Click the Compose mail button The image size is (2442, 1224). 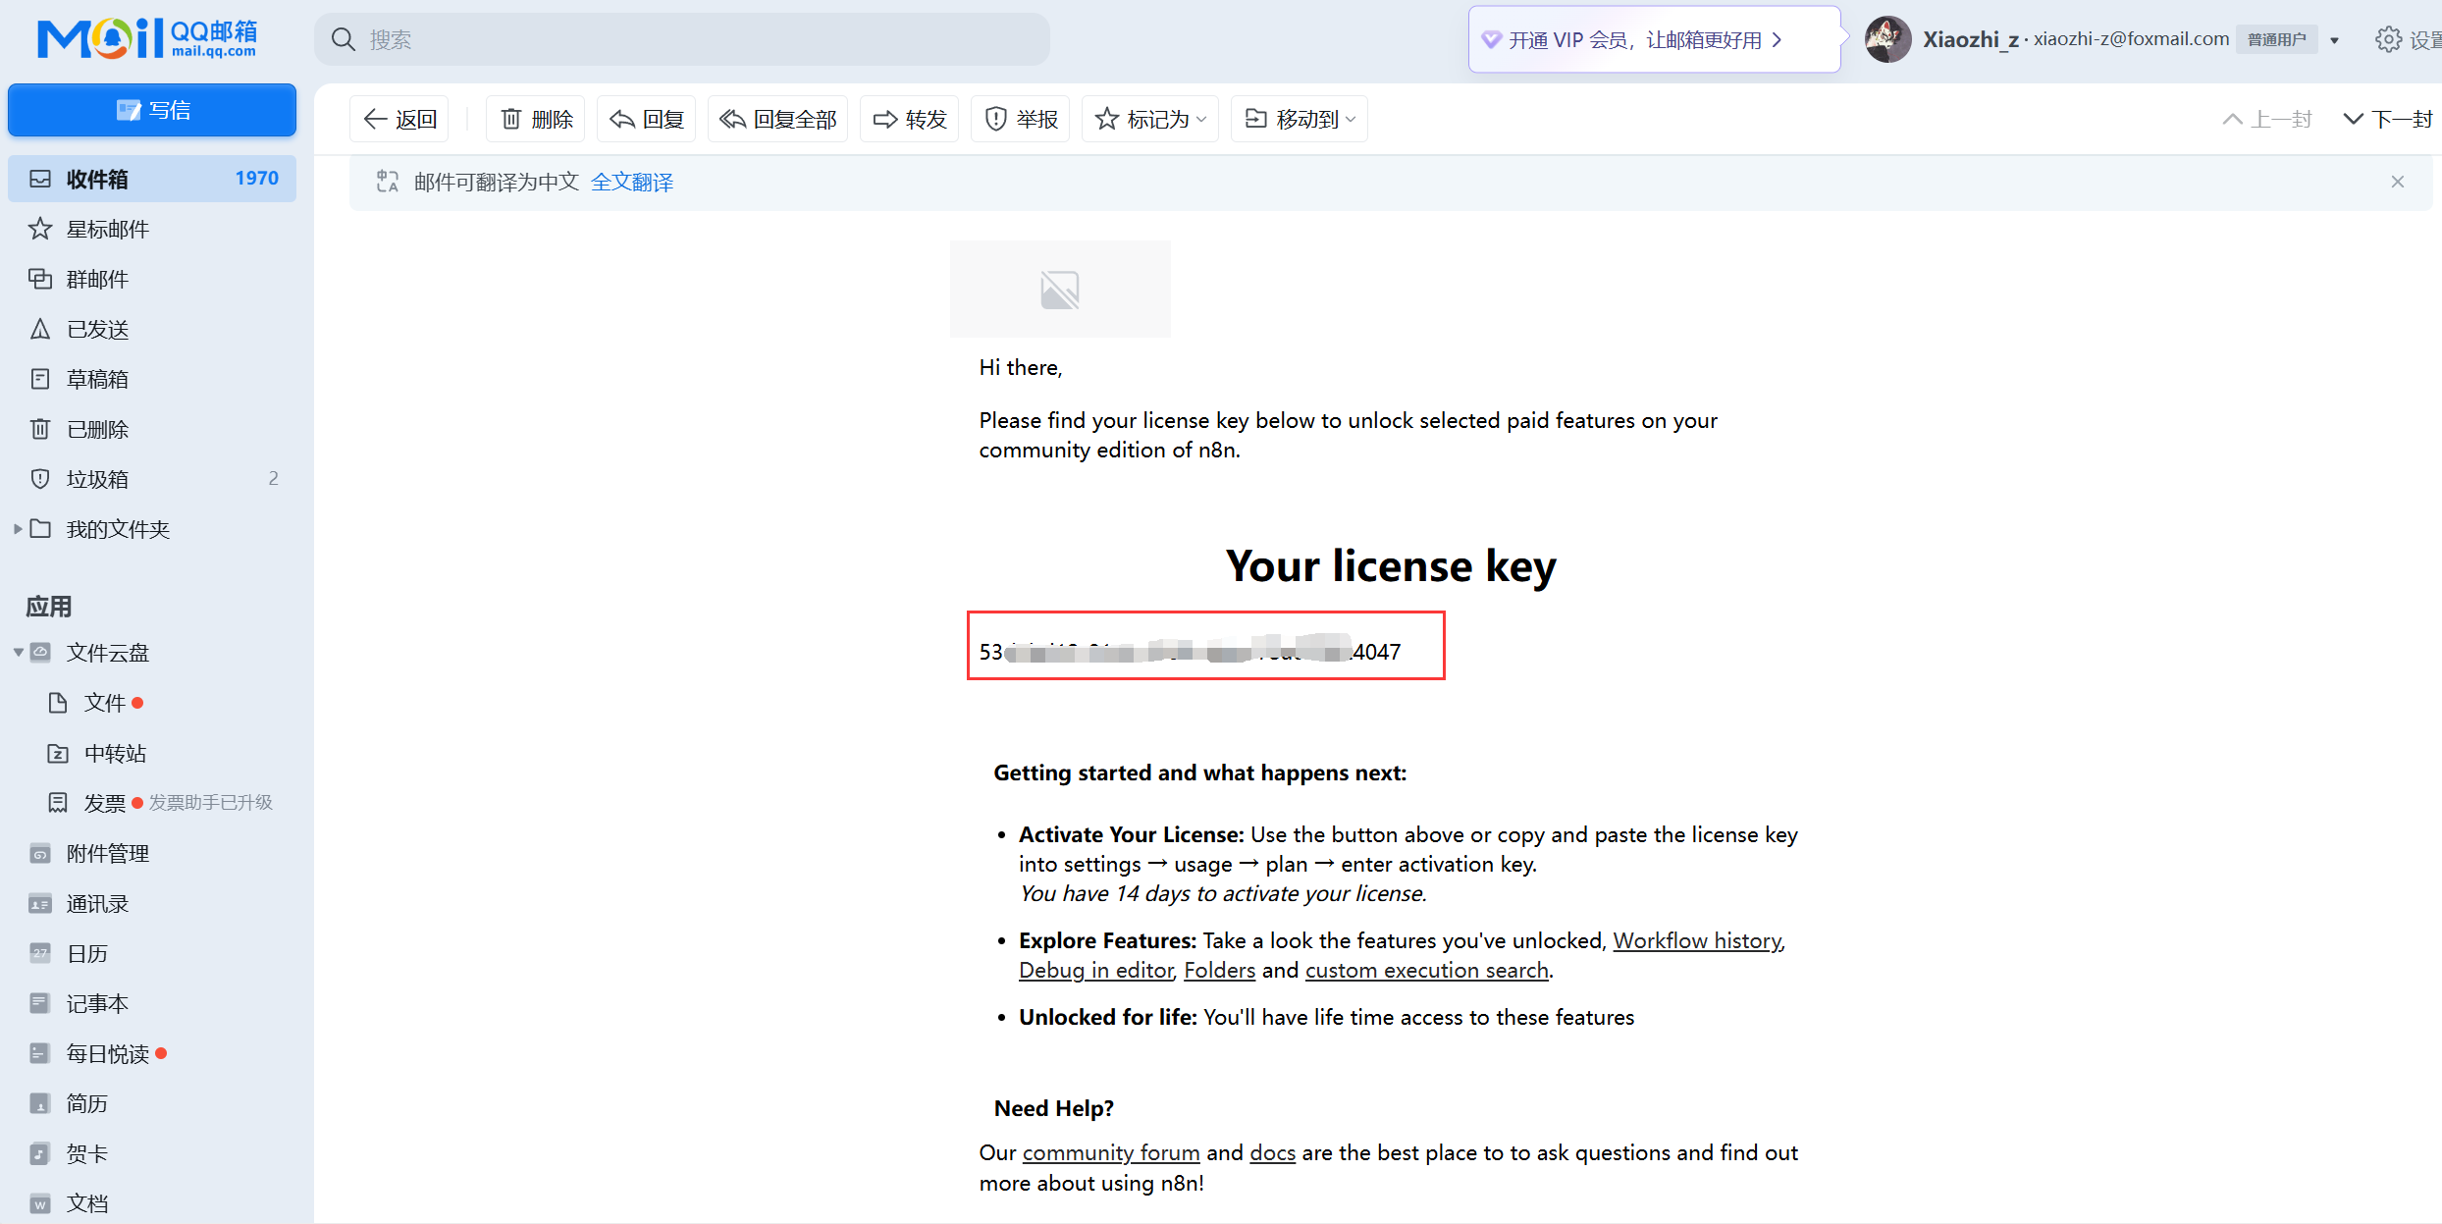pyautogui.click(x=152, y=110)
